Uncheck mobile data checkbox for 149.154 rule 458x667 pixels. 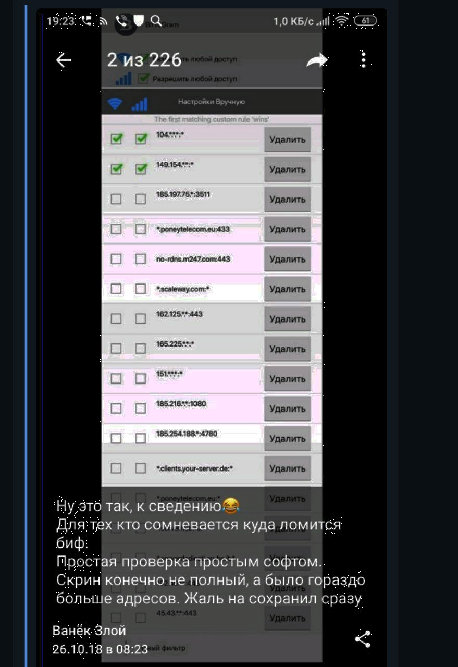tap(141, 169)
